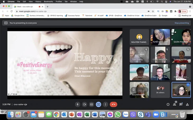
Task: Open Profiles menu
Action: click(x=59, y=2)
